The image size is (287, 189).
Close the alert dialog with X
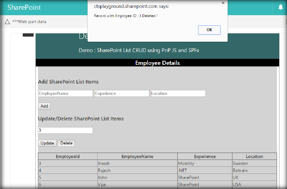[x=223, y=3]
